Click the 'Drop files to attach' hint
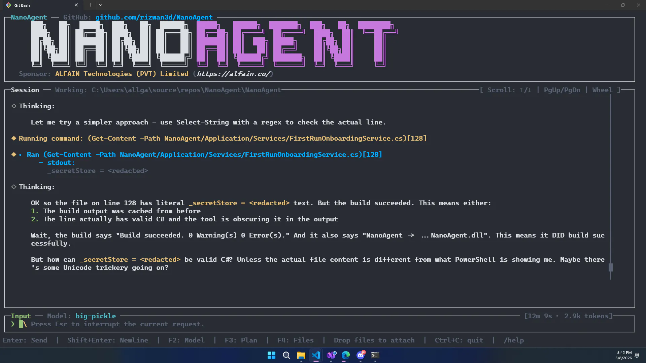The height and width of the screenshot is (363, 646). 374,340
